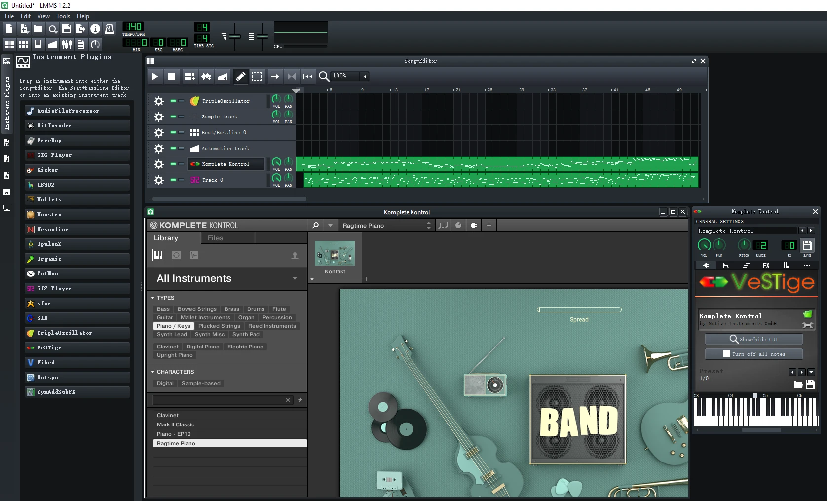Save the current project via the floppy icon
Viewport: 827px width, 501px height.
coord(67,29)
